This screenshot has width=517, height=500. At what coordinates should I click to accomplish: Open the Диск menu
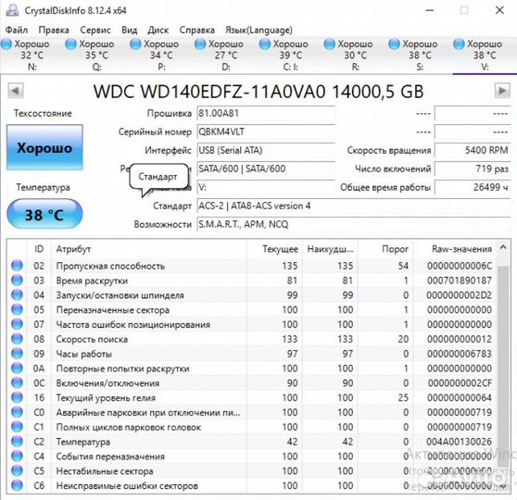158,30
